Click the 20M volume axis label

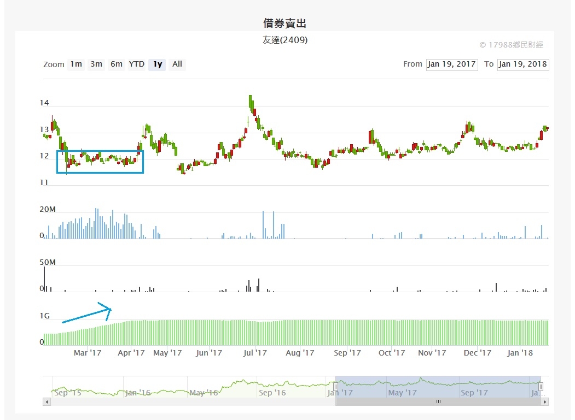(48, 209)
